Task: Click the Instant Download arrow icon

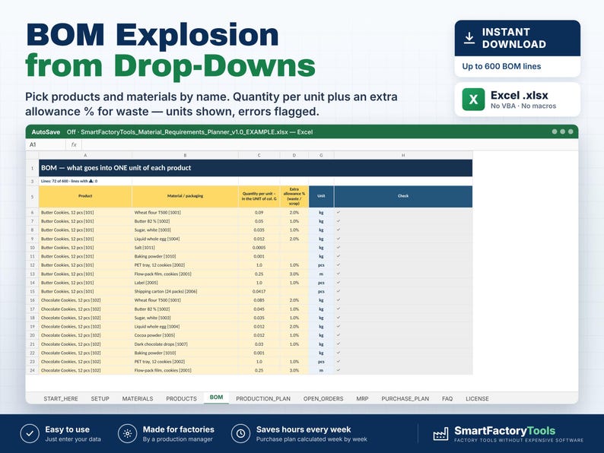Action: point(469,38)
